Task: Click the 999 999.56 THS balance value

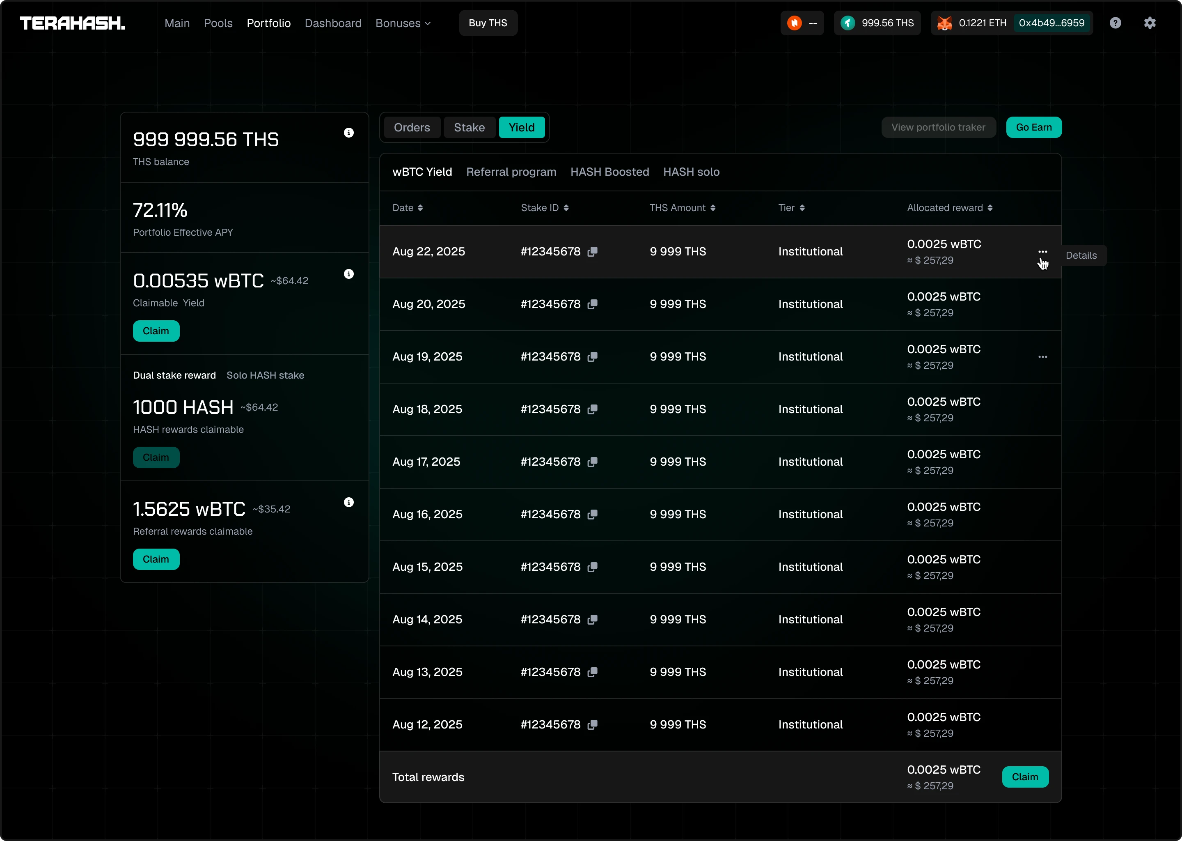Action: click(x=206, y=139)
